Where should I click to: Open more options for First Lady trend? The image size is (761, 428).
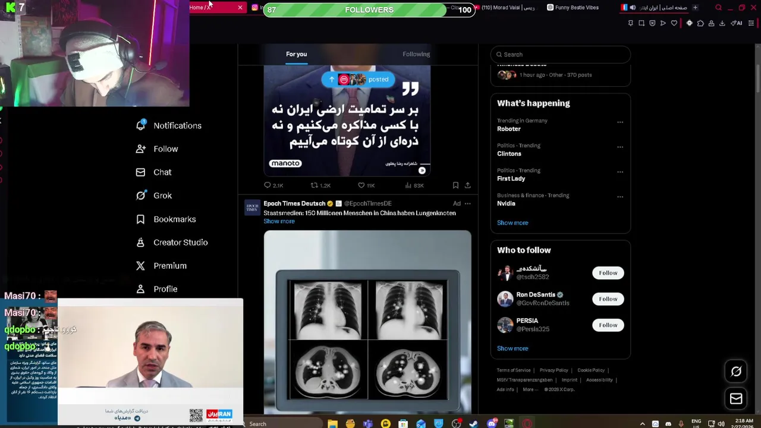[x=620, y=172]
